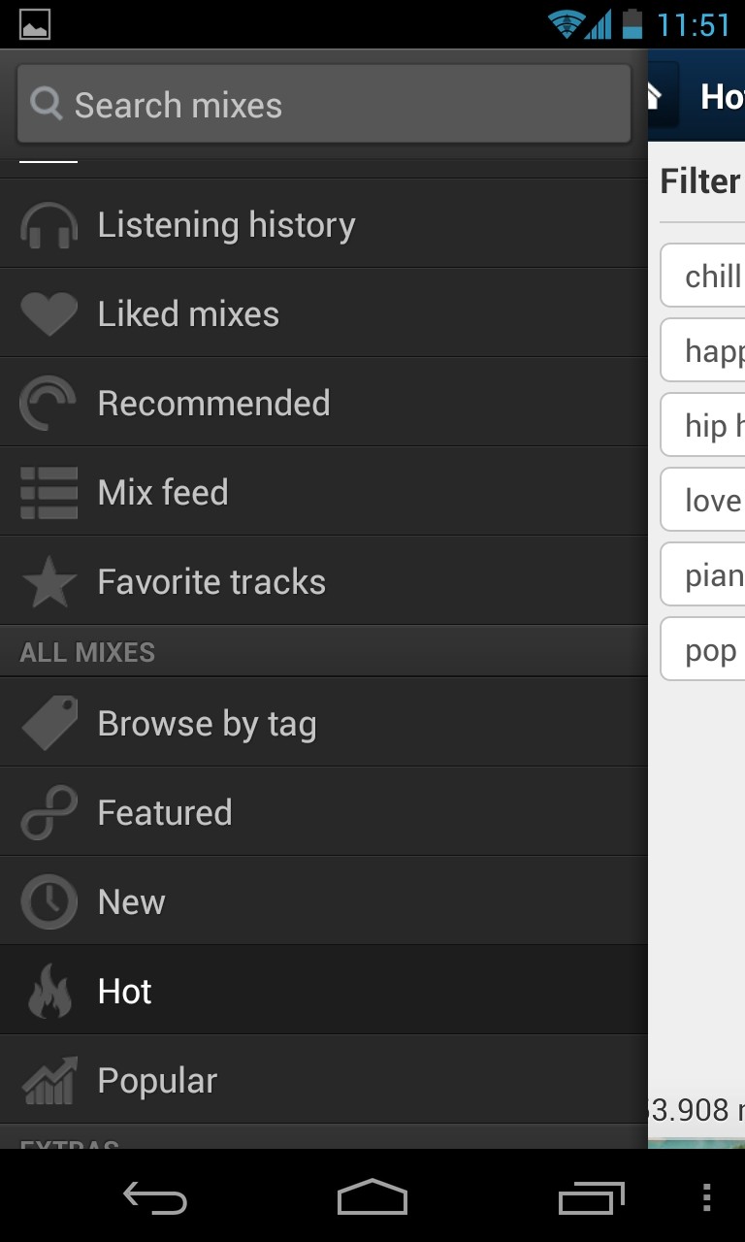Viewport: 745px width, 1242px height.
Task: Open the Featured mixes menu entry
Action: [x=323, y=812]
